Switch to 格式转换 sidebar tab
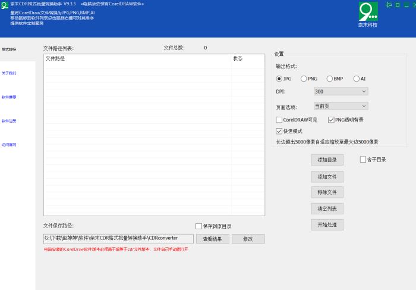The width and height of the screenshot is (416, 290). 17,49
